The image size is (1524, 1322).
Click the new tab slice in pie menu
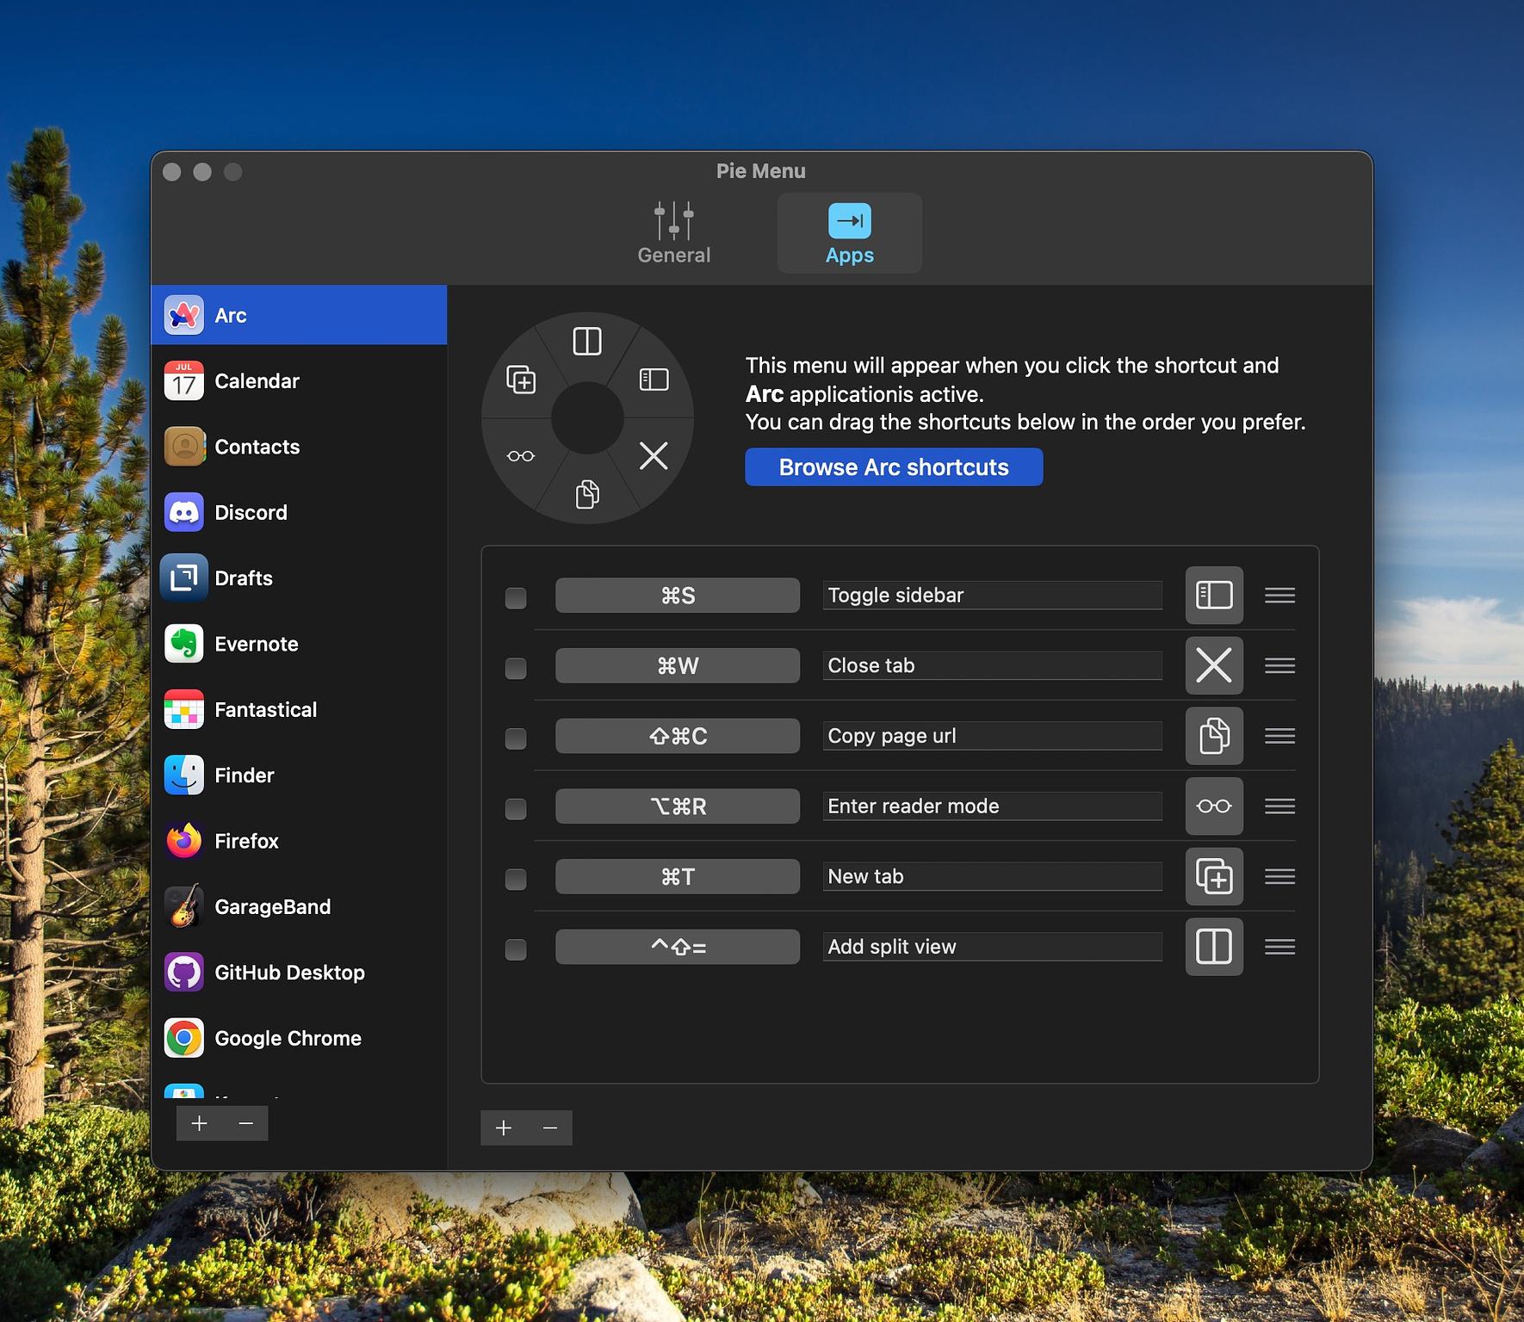(521, 380)
